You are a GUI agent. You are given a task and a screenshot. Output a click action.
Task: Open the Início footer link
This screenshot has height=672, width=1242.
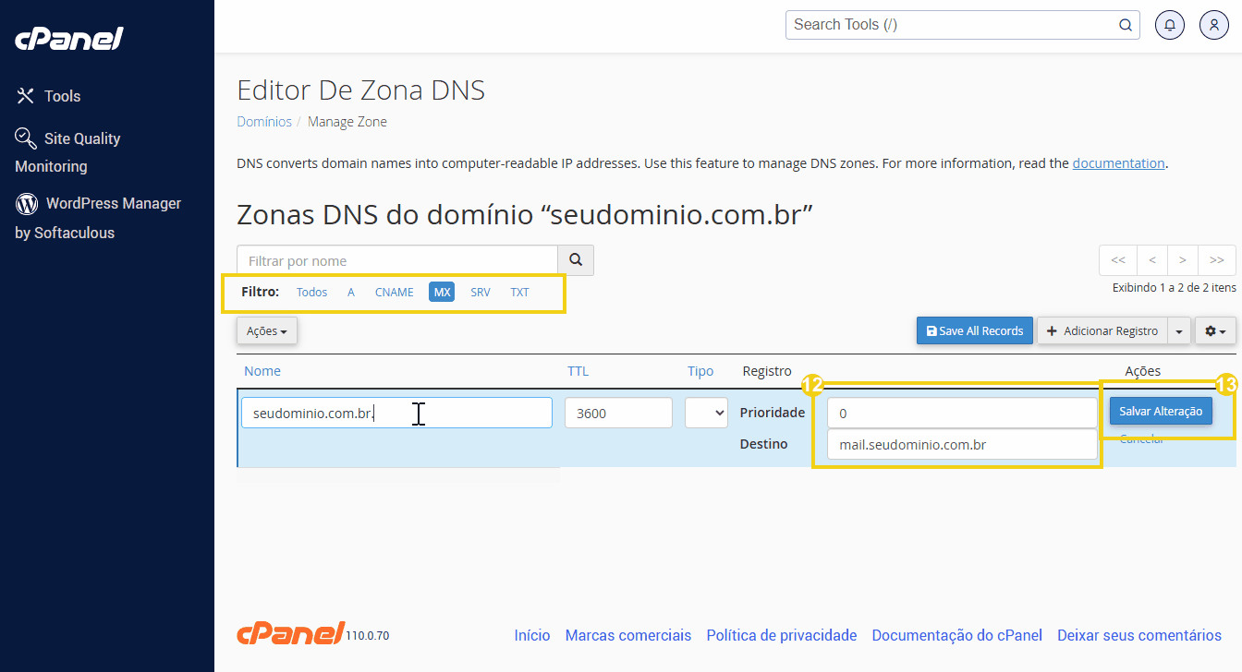tap(532, 635)
